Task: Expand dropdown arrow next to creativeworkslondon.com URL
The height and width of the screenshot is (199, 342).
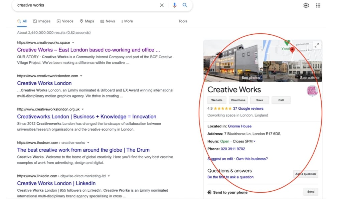Action: pos(81,76)
